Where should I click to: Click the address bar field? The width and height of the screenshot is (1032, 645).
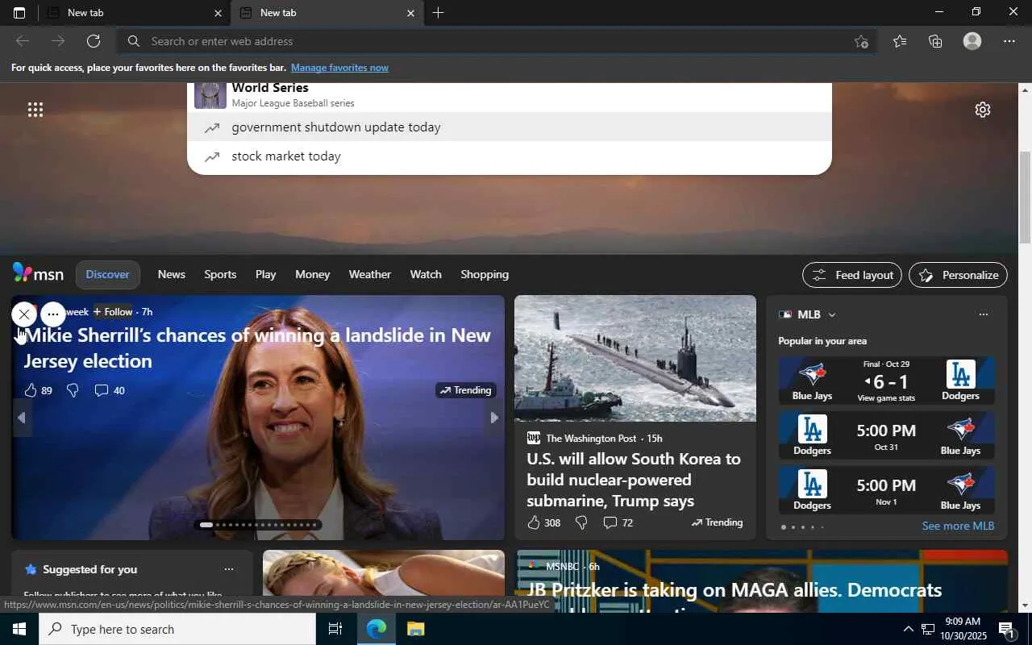click(x=497, y=41)
